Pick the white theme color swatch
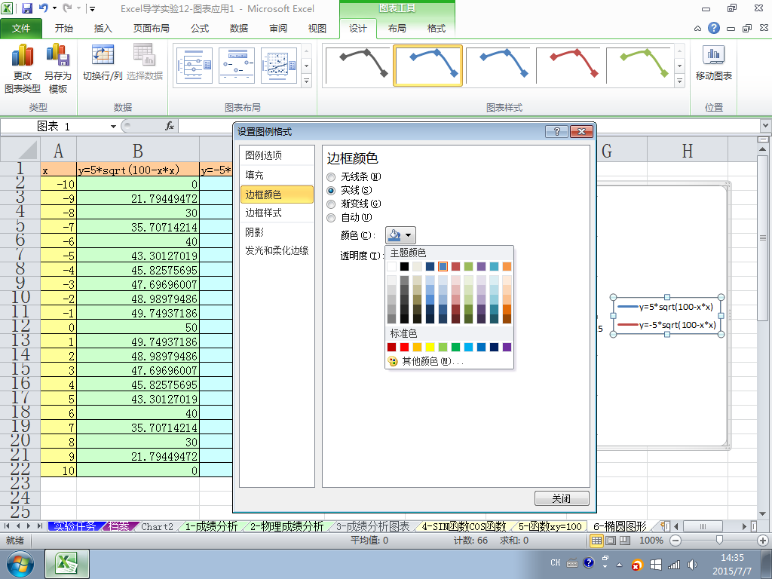 click(391, 266)
